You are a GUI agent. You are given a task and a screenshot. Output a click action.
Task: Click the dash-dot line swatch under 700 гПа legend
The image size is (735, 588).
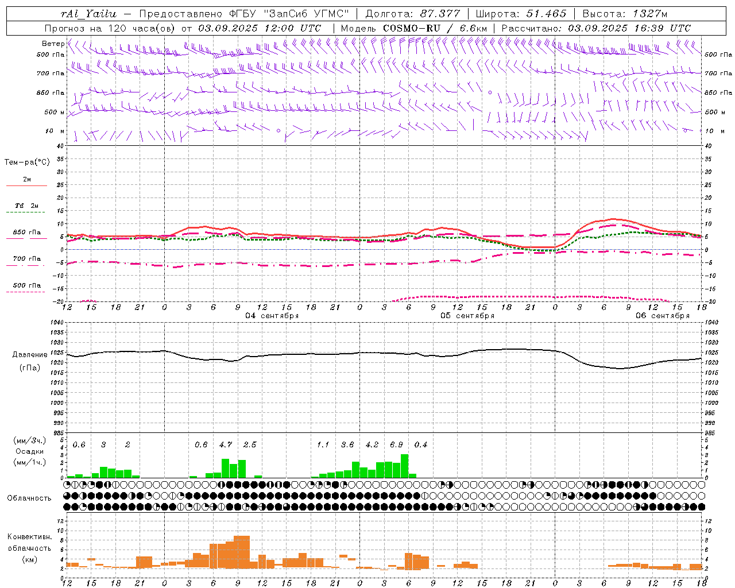click(26, 265)
